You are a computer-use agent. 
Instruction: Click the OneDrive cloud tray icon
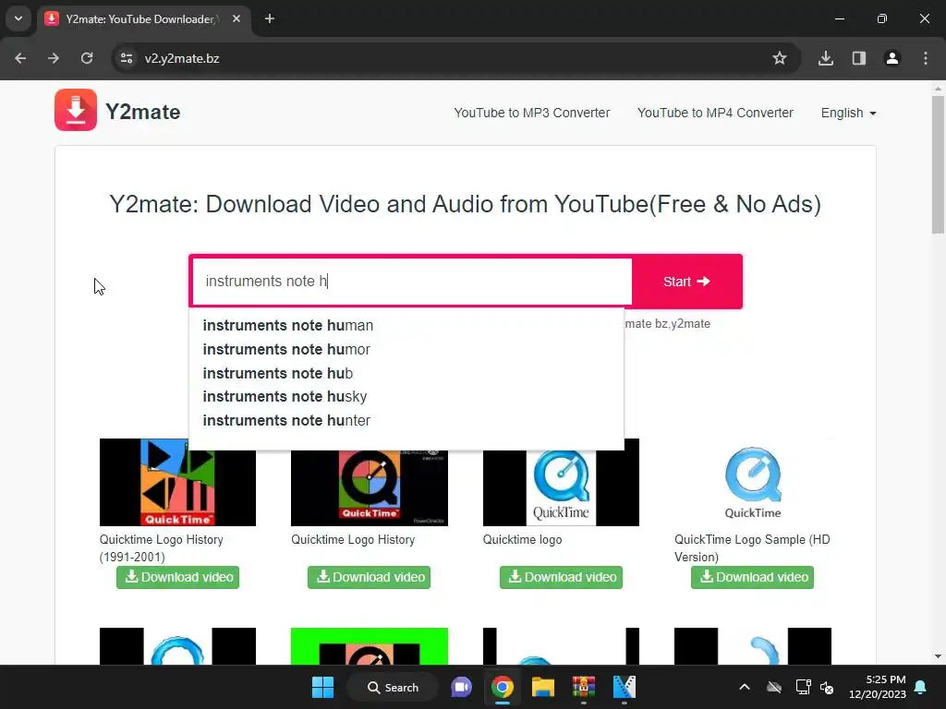click(x=774, y=687)
